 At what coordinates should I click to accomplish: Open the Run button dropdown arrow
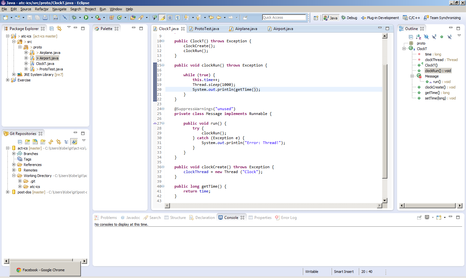pos(92,18)
